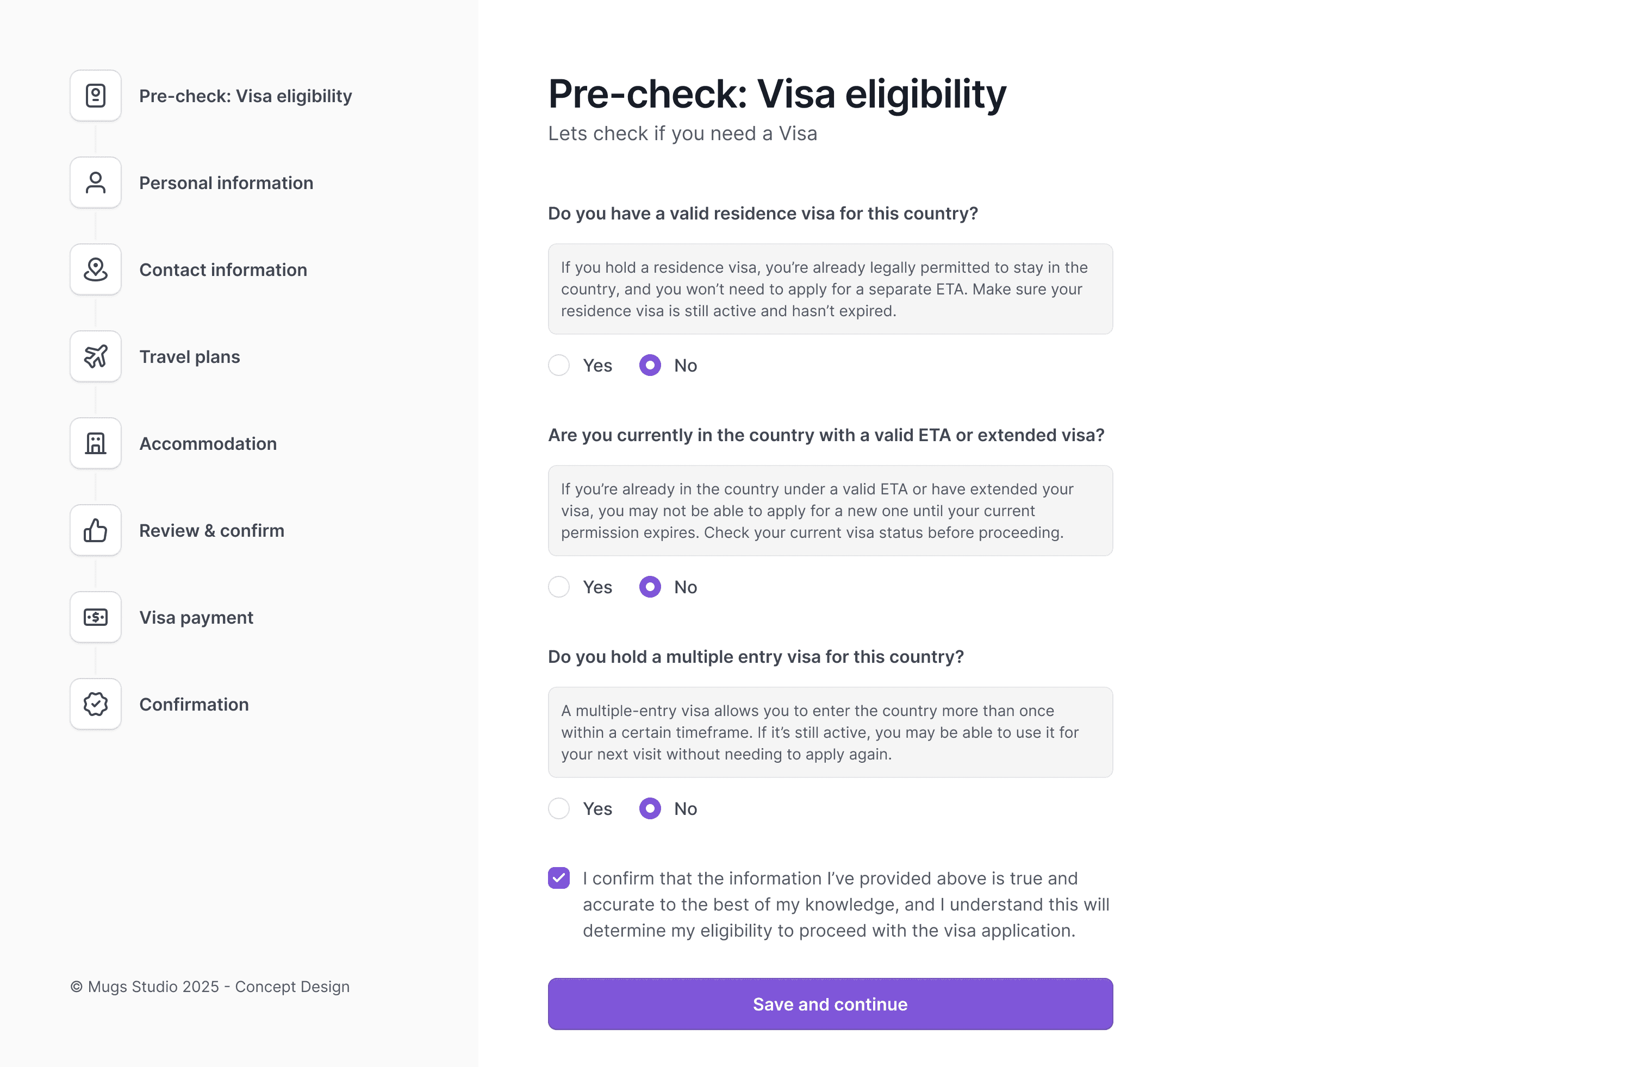Click the Contact information location pin icon
Viewport: 1644px width, 1067px height.
click(x=95, y=269)
